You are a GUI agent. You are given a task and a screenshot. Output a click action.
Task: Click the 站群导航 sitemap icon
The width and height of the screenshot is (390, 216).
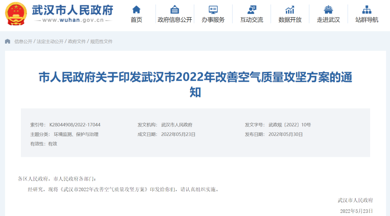(x=367, y=10)
